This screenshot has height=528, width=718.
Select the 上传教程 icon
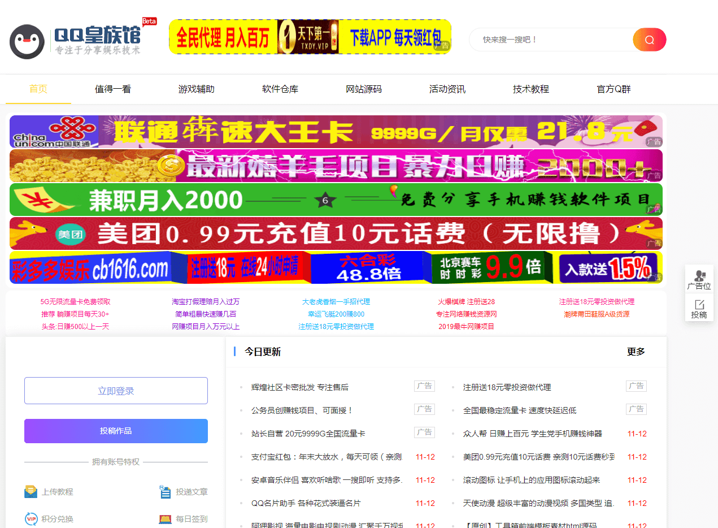click(31, 492)
